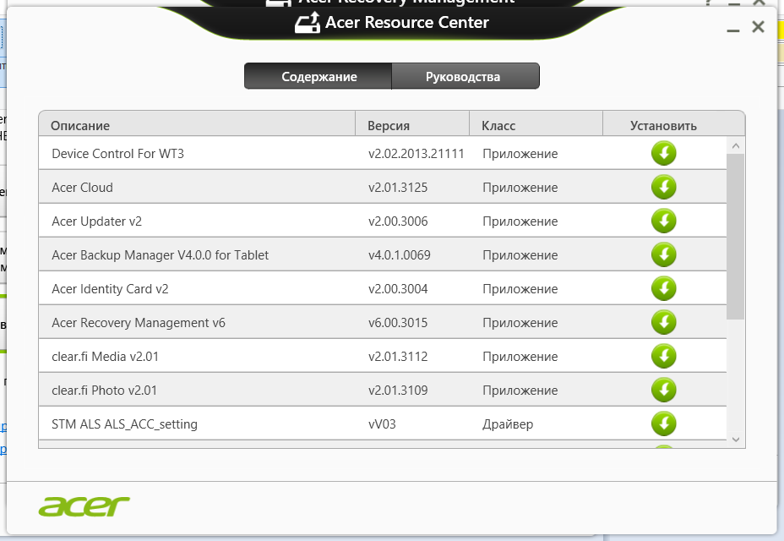This screenshot has height=541, width=784.
Task: Select the Device Control For WT3 row text
Action: click(x=118, y=154)
